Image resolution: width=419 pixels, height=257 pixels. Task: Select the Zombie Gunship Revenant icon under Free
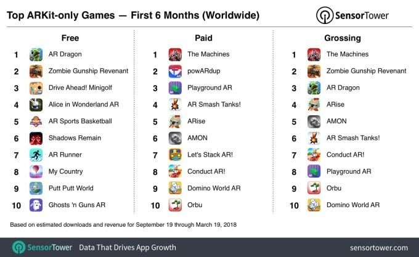pyautogui.click(x=36, y=71)
